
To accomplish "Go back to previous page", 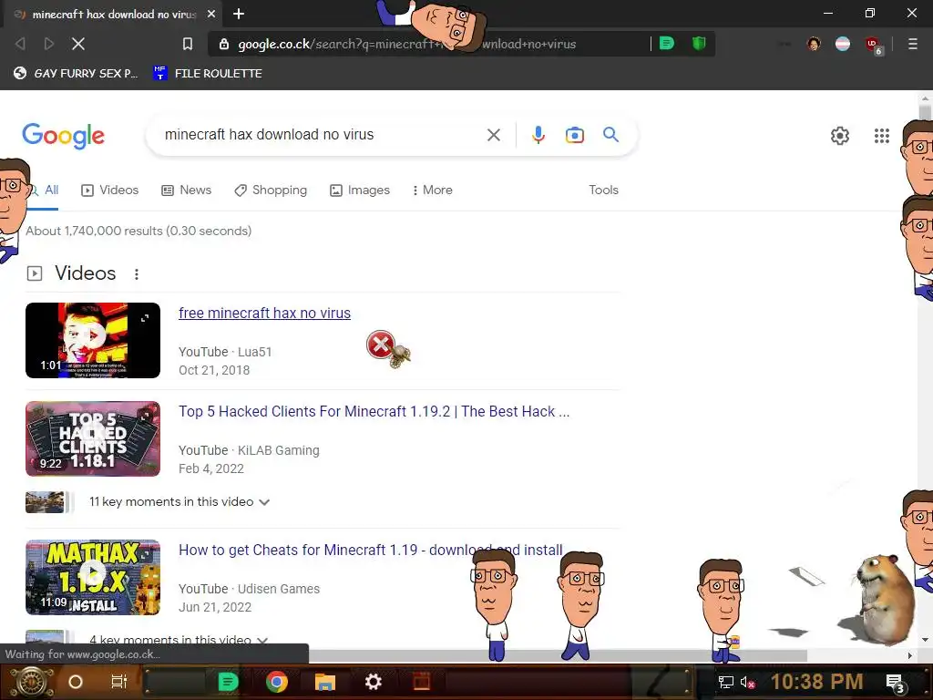I will coord(20,44).
